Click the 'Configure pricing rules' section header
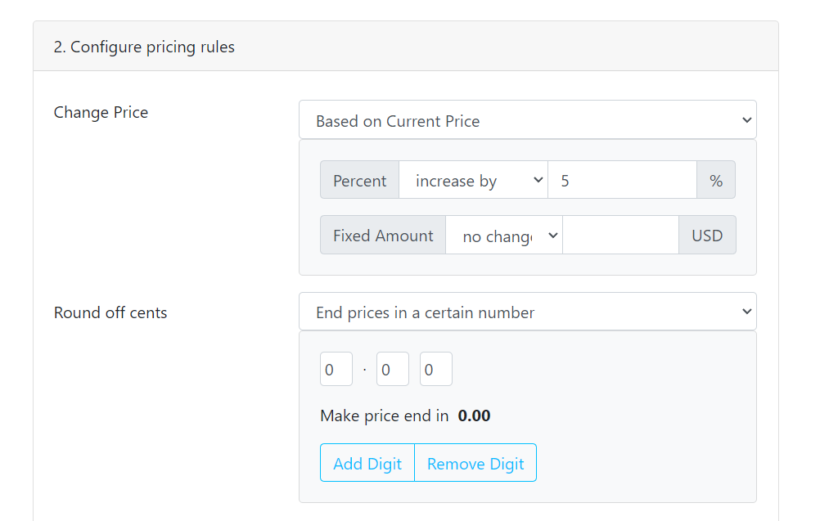This screenshot has height=521, width=838. (144, 47)
